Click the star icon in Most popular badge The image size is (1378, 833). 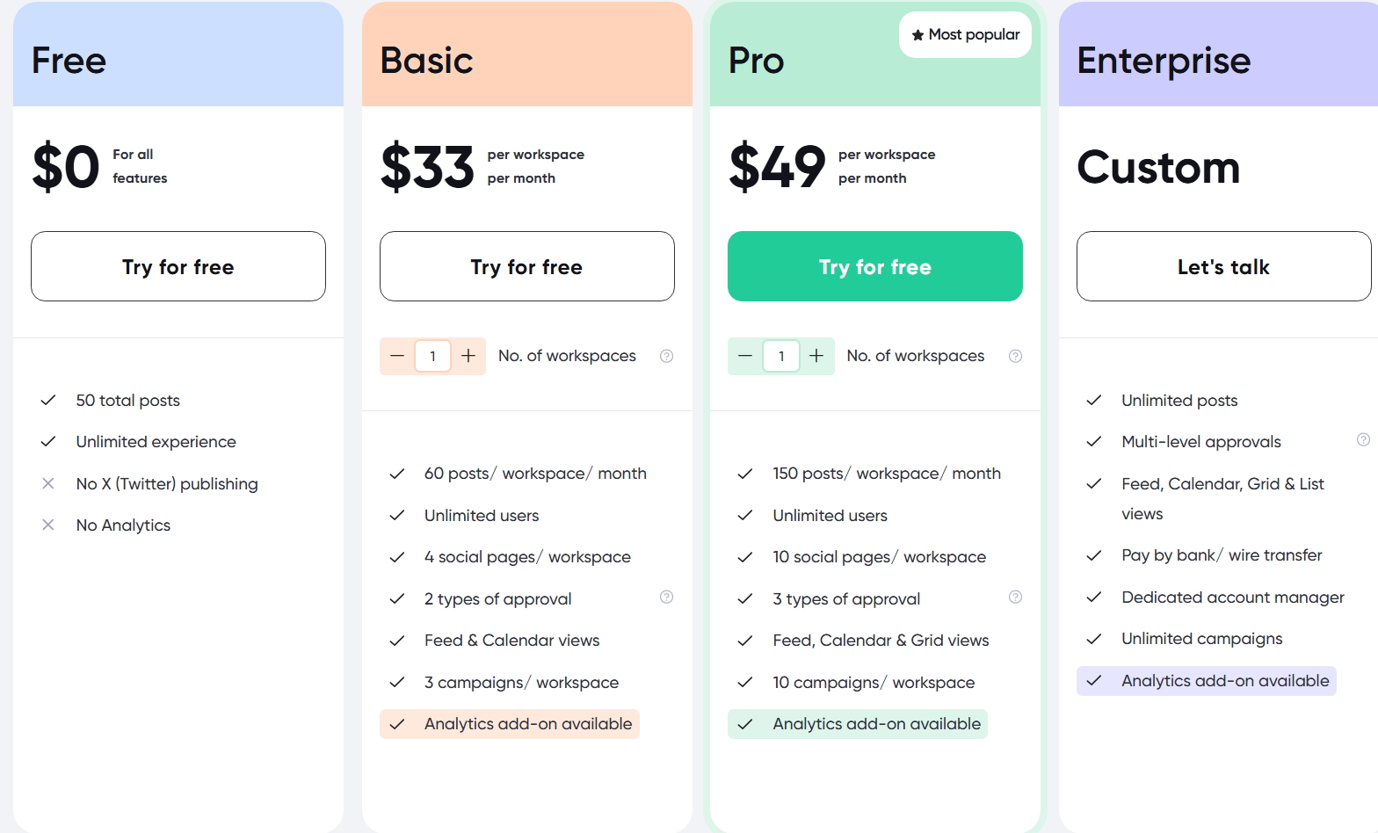(x=917, y=35)
